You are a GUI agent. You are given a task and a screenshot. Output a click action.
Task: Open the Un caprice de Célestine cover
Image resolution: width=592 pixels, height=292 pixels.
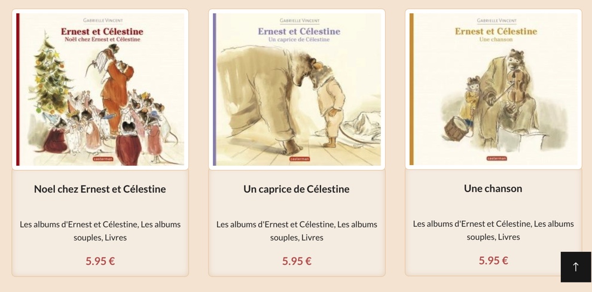click(x=297, y=90)
